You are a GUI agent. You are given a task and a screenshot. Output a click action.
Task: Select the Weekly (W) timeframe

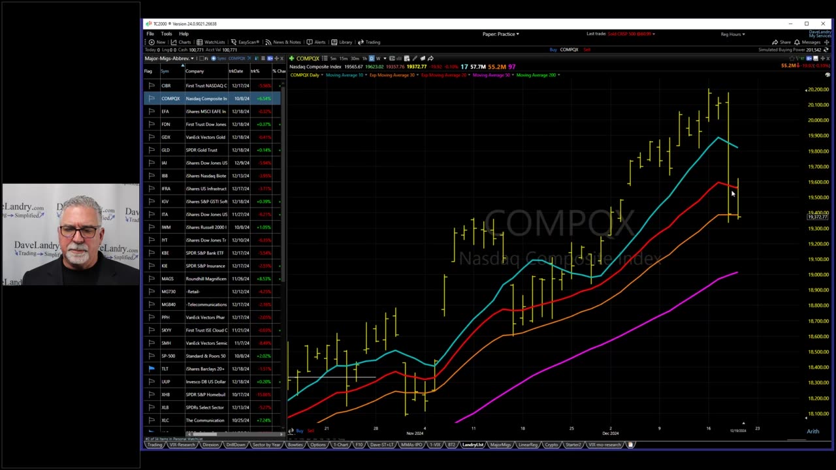(x=378, y=59)
